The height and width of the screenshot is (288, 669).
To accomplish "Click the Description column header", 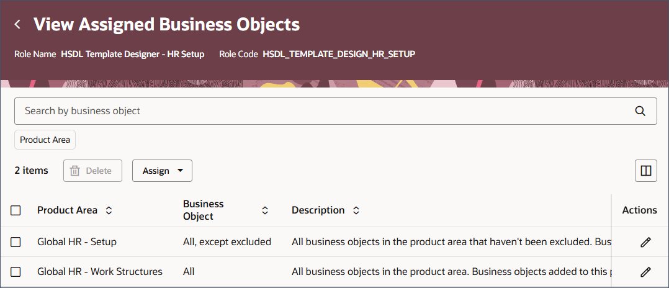I will (x=318, y=210).
